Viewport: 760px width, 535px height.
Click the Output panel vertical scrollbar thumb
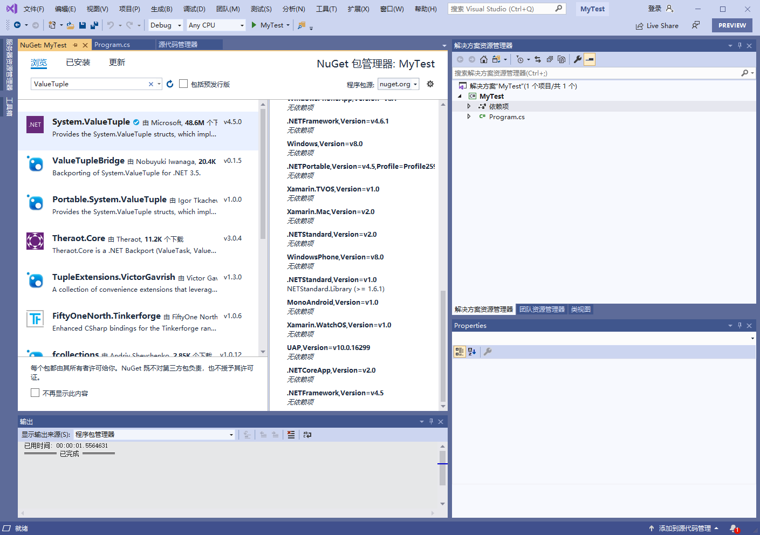pos(442,468)
